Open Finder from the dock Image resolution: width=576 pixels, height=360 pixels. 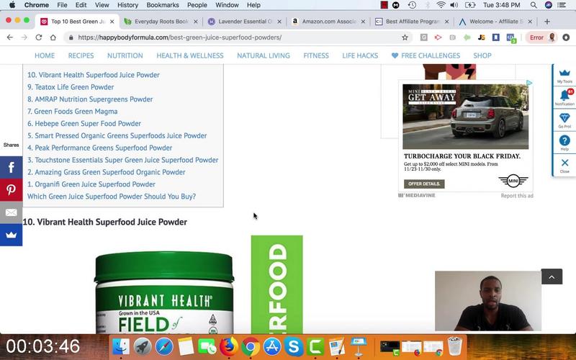121,346
